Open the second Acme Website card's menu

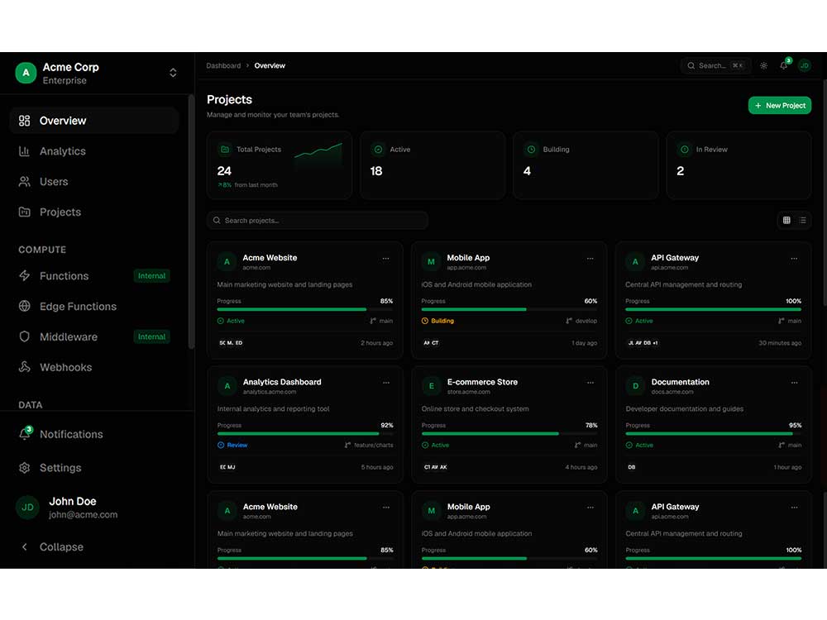pyautogui.click(x=386, y=508)
